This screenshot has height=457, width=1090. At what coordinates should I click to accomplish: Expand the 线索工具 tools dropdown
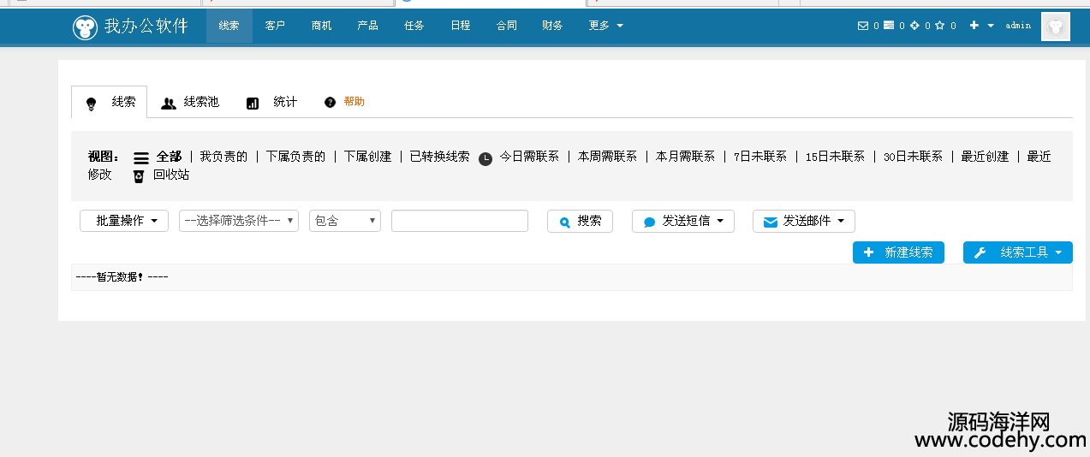click(x=1018, y=252)
